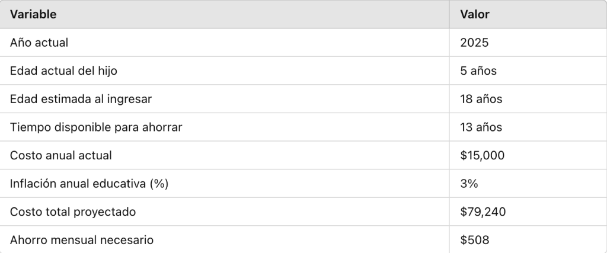The height and width of the screenshot is (253, 607).
Task: Select the $15,000 value cell
Action: 482,155
